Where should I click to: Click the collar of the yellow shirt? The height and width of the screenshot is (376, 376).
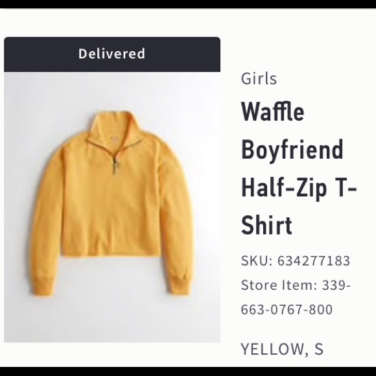click(112, 127)
